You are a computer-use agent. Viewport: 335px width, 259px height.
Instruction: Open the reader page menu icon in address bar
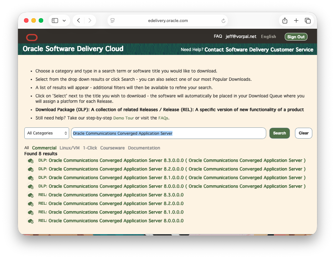113,20
